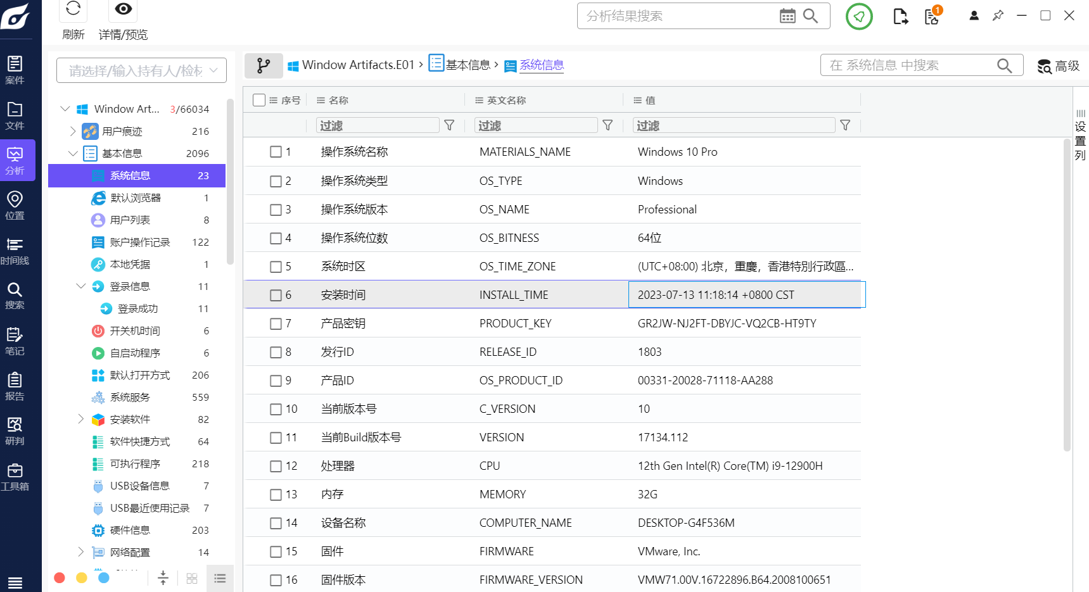Select 默认浏览器 in the tree
Image resolution: width=1089 pixels, height=592 pixels.
pyautogui.click(x=137, y=198)
